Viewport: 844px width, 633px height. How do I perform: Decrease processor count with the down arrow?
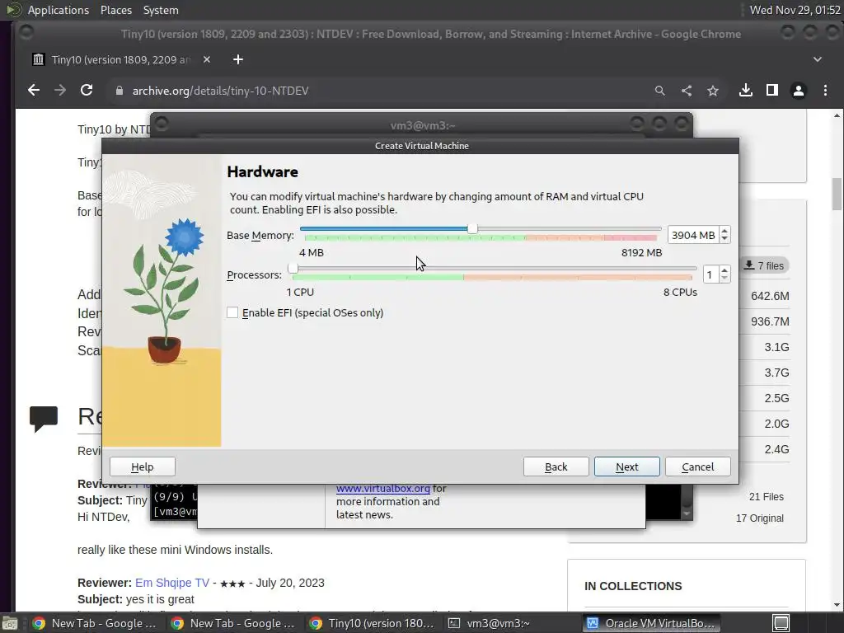(724, 279)
